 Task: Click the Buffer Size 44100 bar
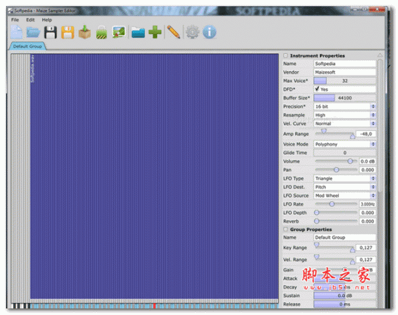point(345,97)
